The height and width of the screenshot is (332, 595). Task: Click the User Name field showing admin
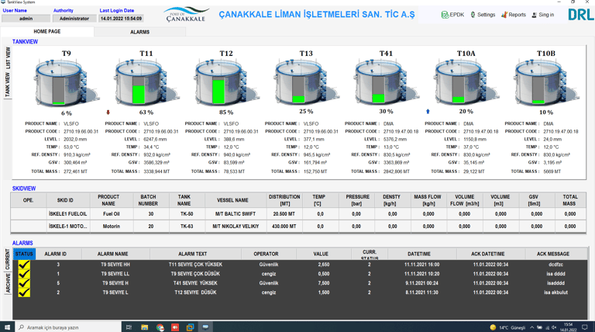pos(26,19)
